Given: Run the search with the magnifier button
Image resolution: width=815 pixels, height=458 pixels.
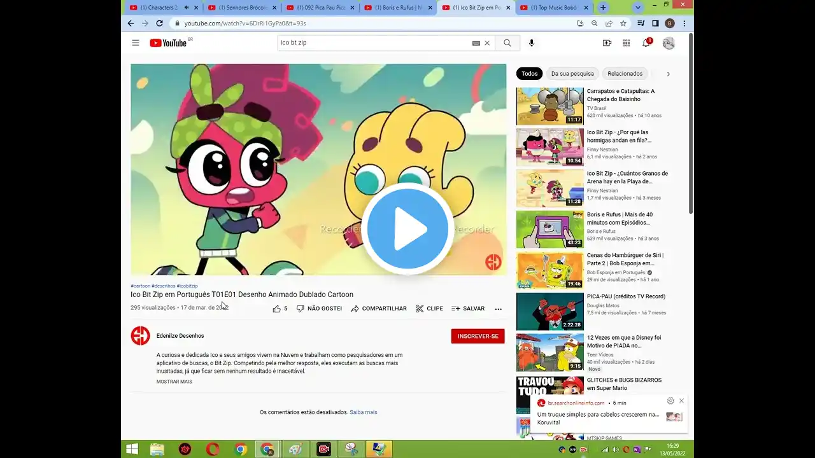Looking at the screenshot, I should (x=507, y=43).
